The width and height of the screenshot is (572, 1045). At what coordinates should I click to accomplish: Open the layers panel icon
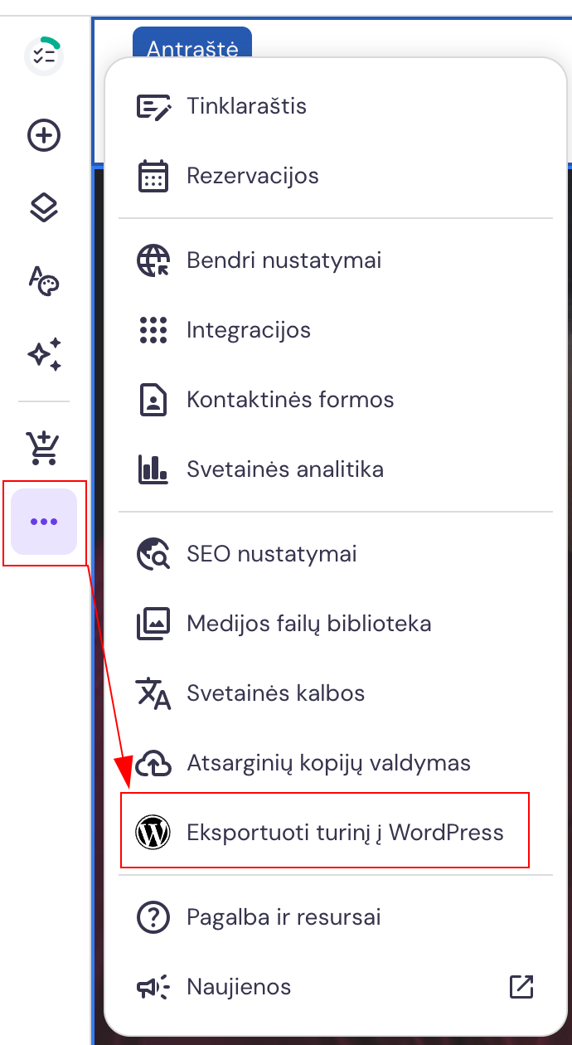[x=44, y=208]
